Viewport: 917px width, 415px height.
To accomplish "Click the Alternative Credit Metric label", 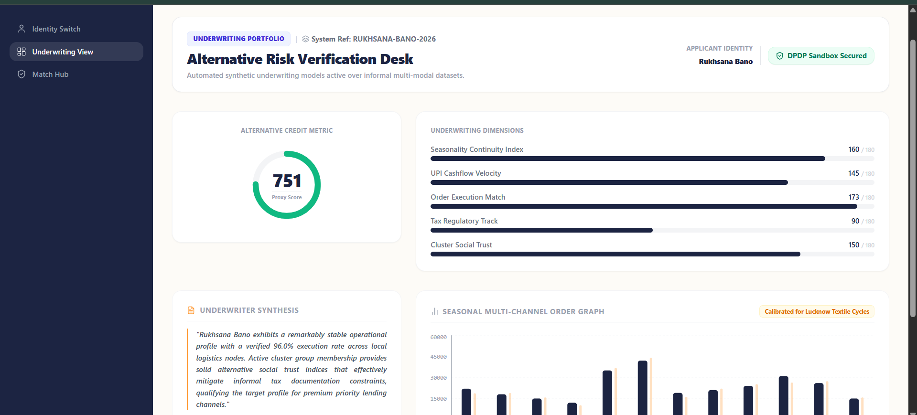I will (x=287, y=130).
